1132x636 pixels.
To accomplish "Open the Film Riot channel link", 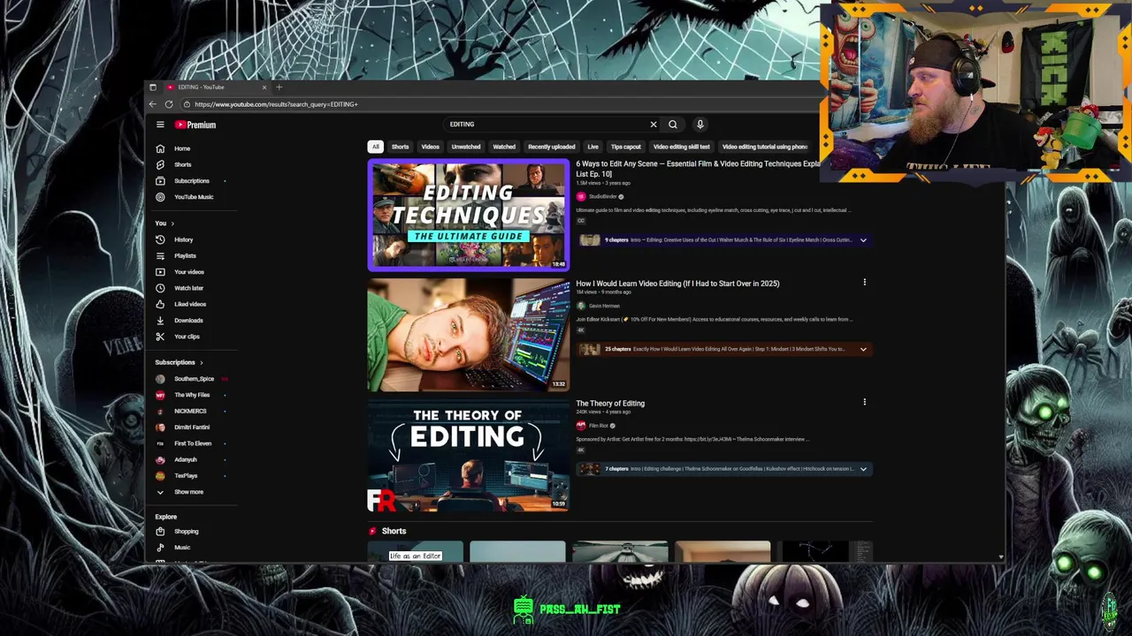I will (x=598, y=426).
